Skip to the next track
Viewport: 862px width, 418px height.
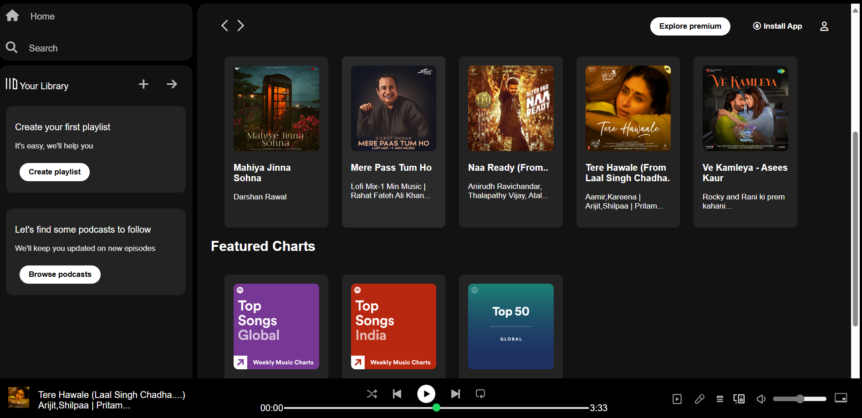[x=455, y=394]
